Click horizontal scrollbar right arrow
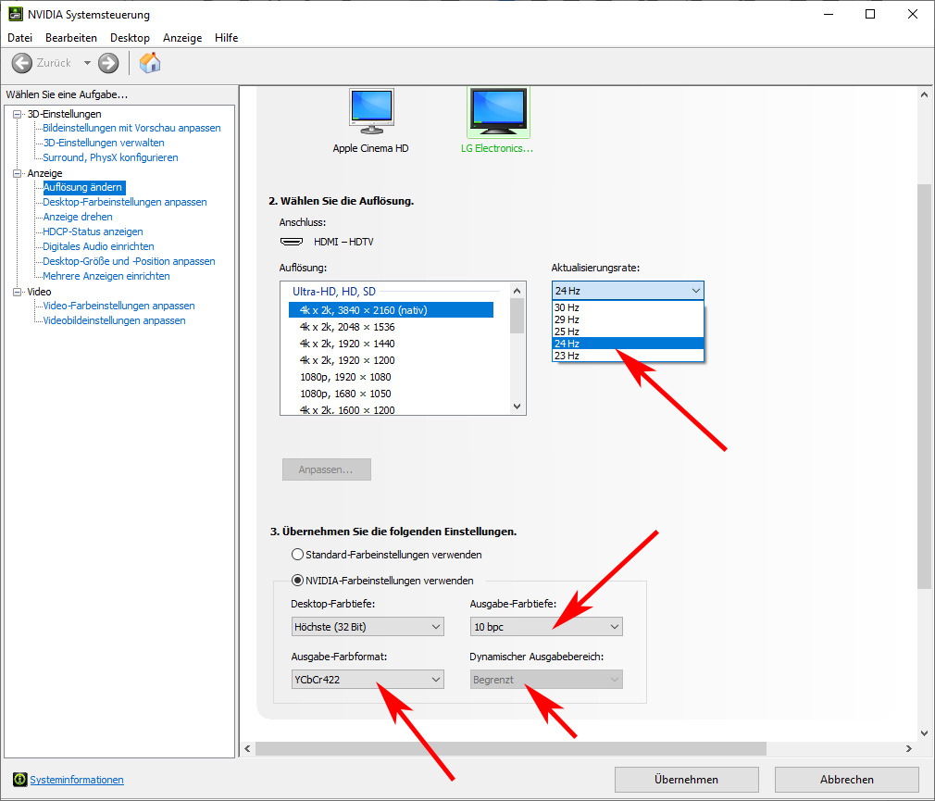 click(909, 748)
